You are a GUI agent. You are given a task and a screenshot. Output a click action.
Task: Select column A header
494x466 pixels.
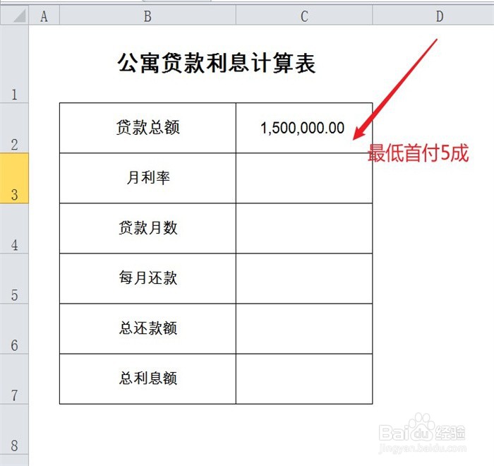44,15
